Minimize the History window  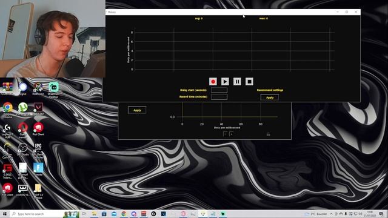tap(338, 12)
